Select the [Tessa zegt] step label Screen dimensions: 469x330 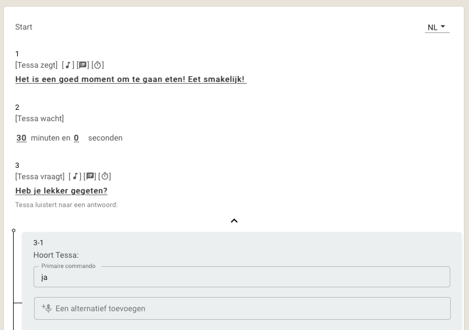click(x=36, y=65)
